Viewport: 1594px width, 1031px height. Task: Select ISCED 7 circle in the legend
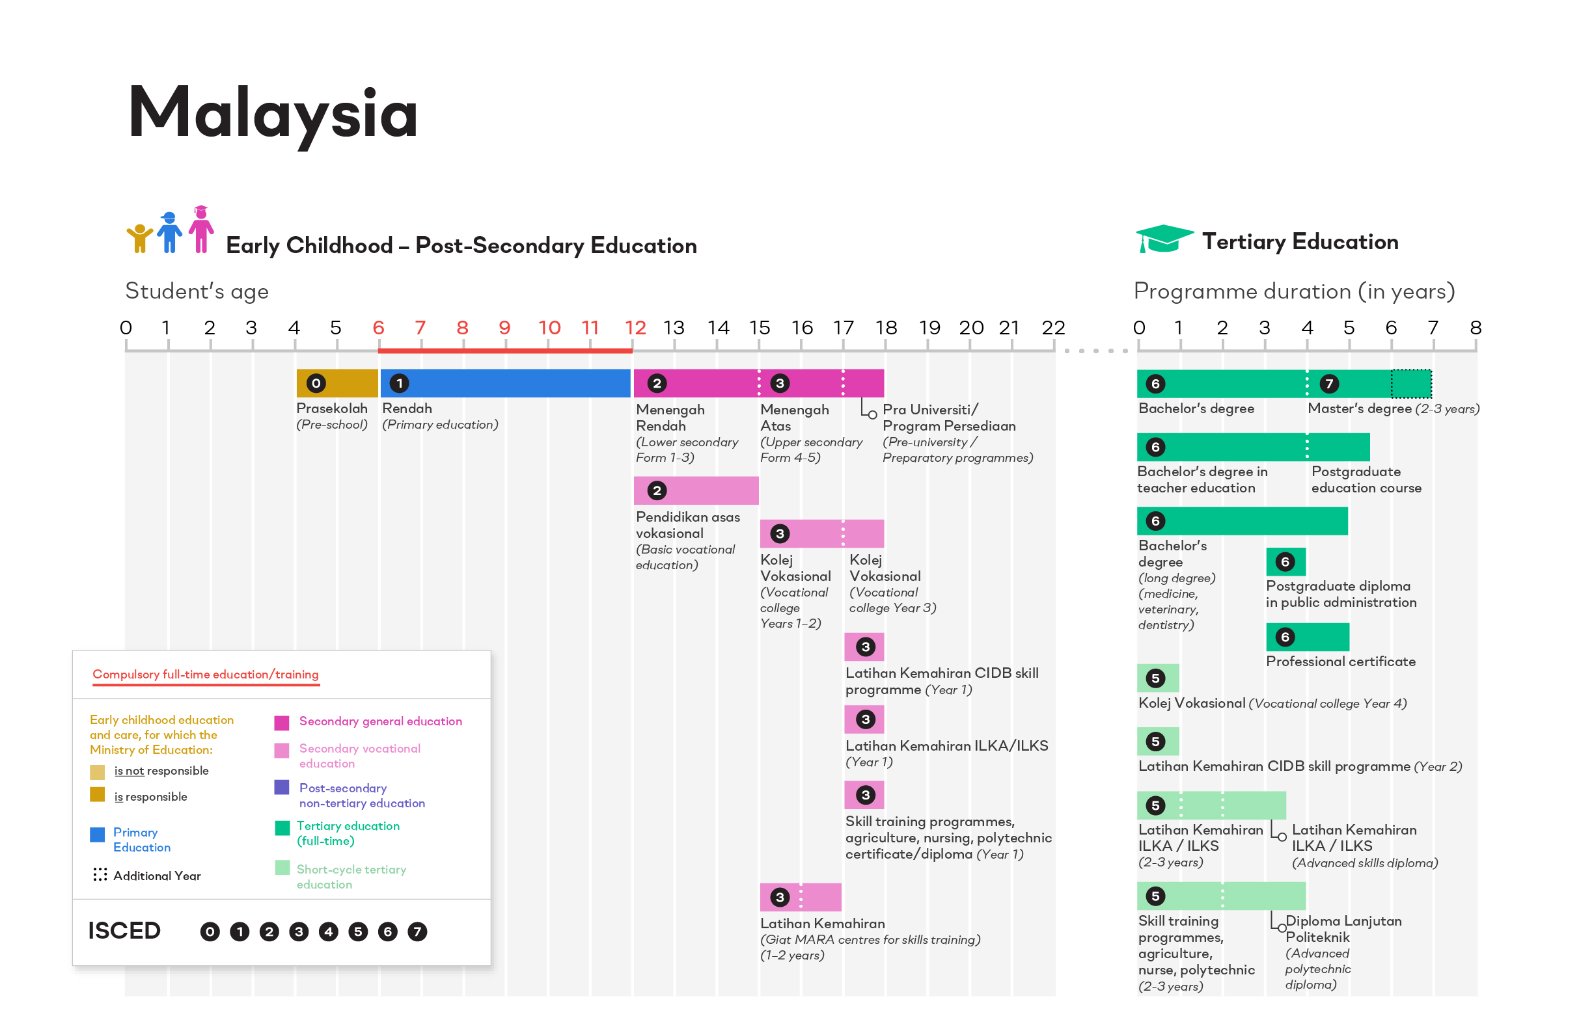tap(417, 931)
